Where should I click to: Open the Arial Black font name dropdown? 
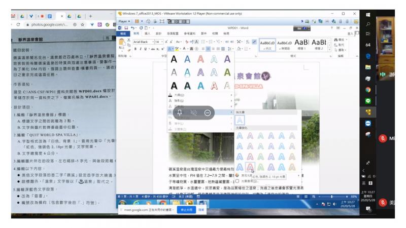point(153,42)
